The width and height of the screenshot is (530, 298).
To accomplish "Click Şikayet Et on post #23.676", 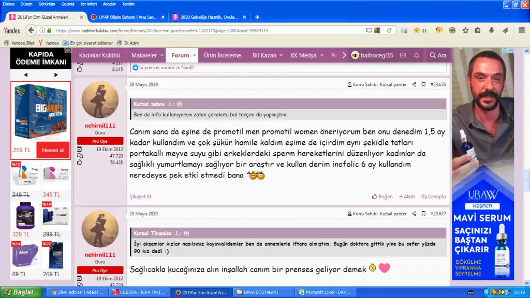I will click(141, 196).
